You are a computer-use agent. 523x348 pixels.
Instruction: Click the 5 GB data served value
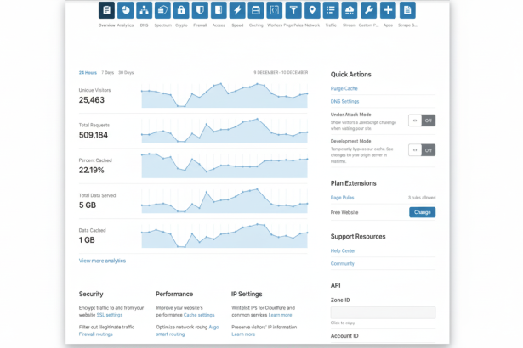[88, 205]
